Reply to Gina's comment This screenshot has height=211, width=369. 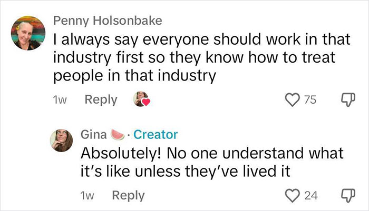coord(128,195)
